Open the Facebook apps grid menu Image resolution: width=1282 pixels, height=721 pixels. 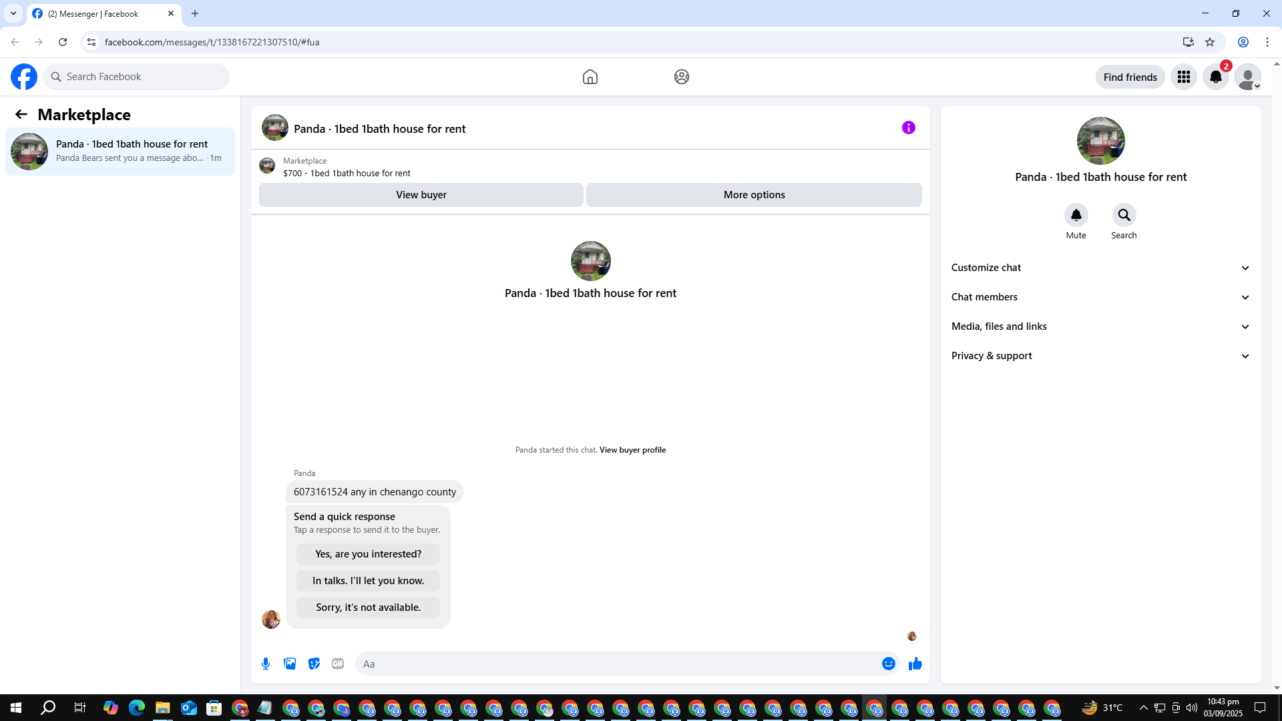(x=1184, y=77)
